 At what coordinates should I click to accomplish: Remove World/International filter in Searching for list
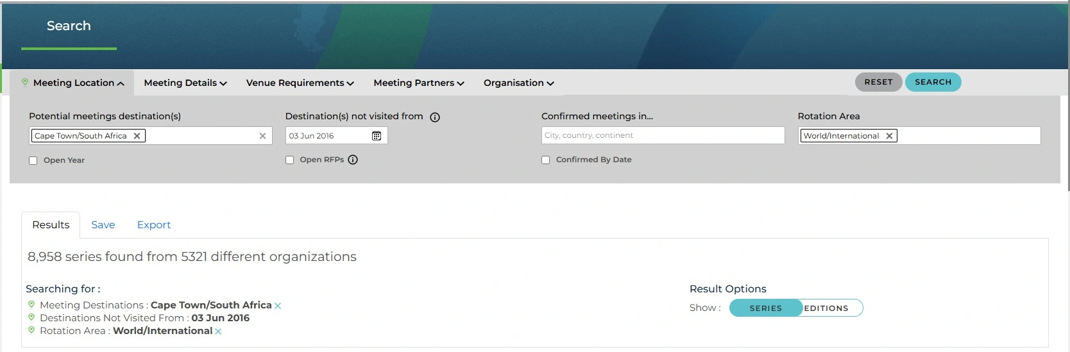click(218, 331)
